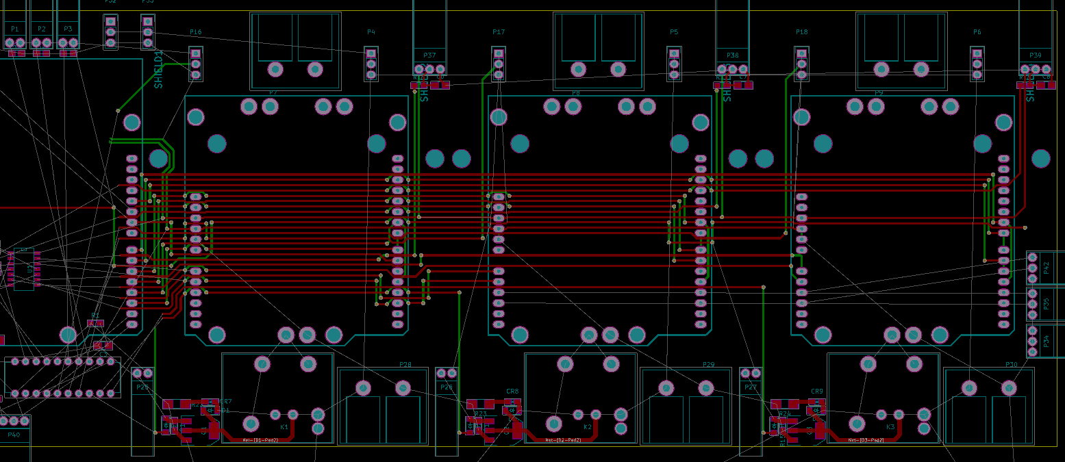Click the P25 connector label
1065x462 pixels.
142,387
